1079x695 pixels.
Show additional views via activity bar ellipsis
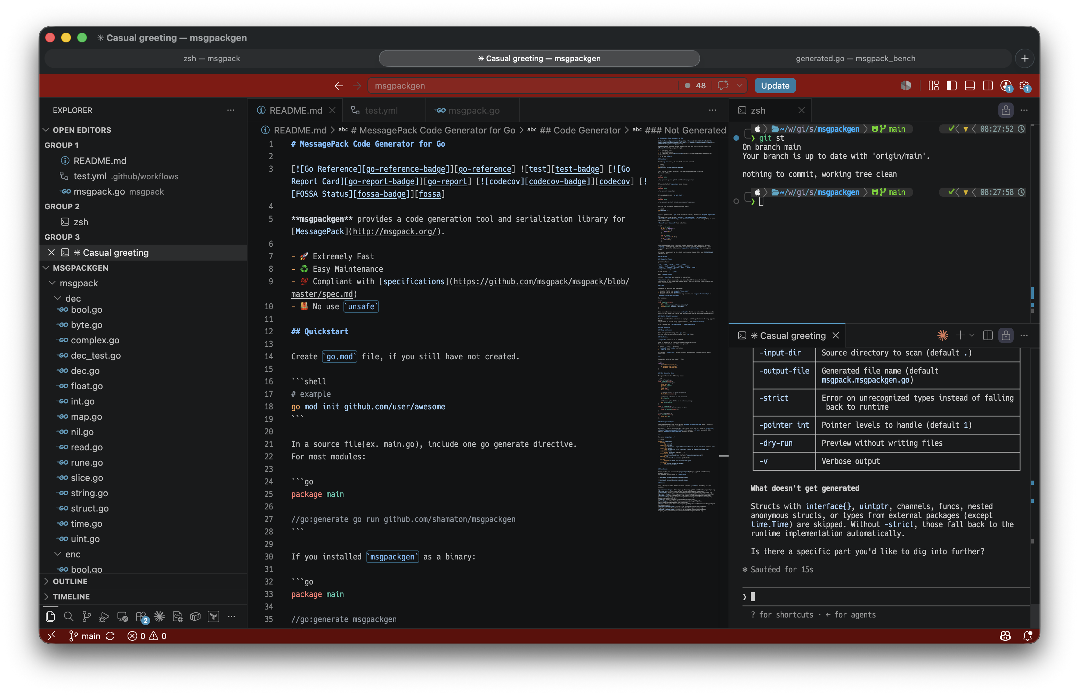[232, 616]
